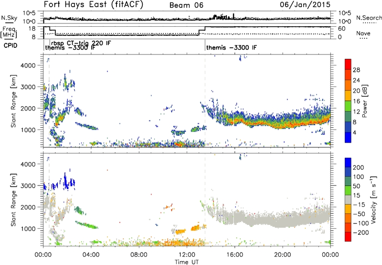Click the '18' frequency axis tick
This screenshot has width=382, height=265.
32,29
